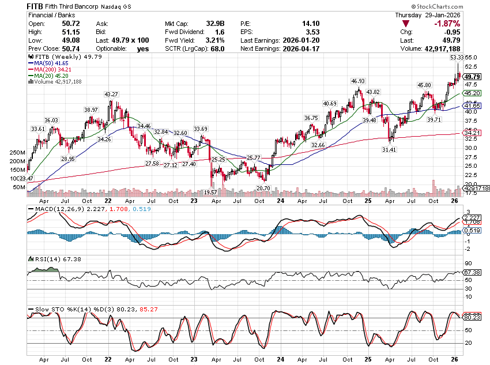Click the 53.33 peak price label
Image resolution: width=490 pixels, height=365 pixels.
point(456,58)
